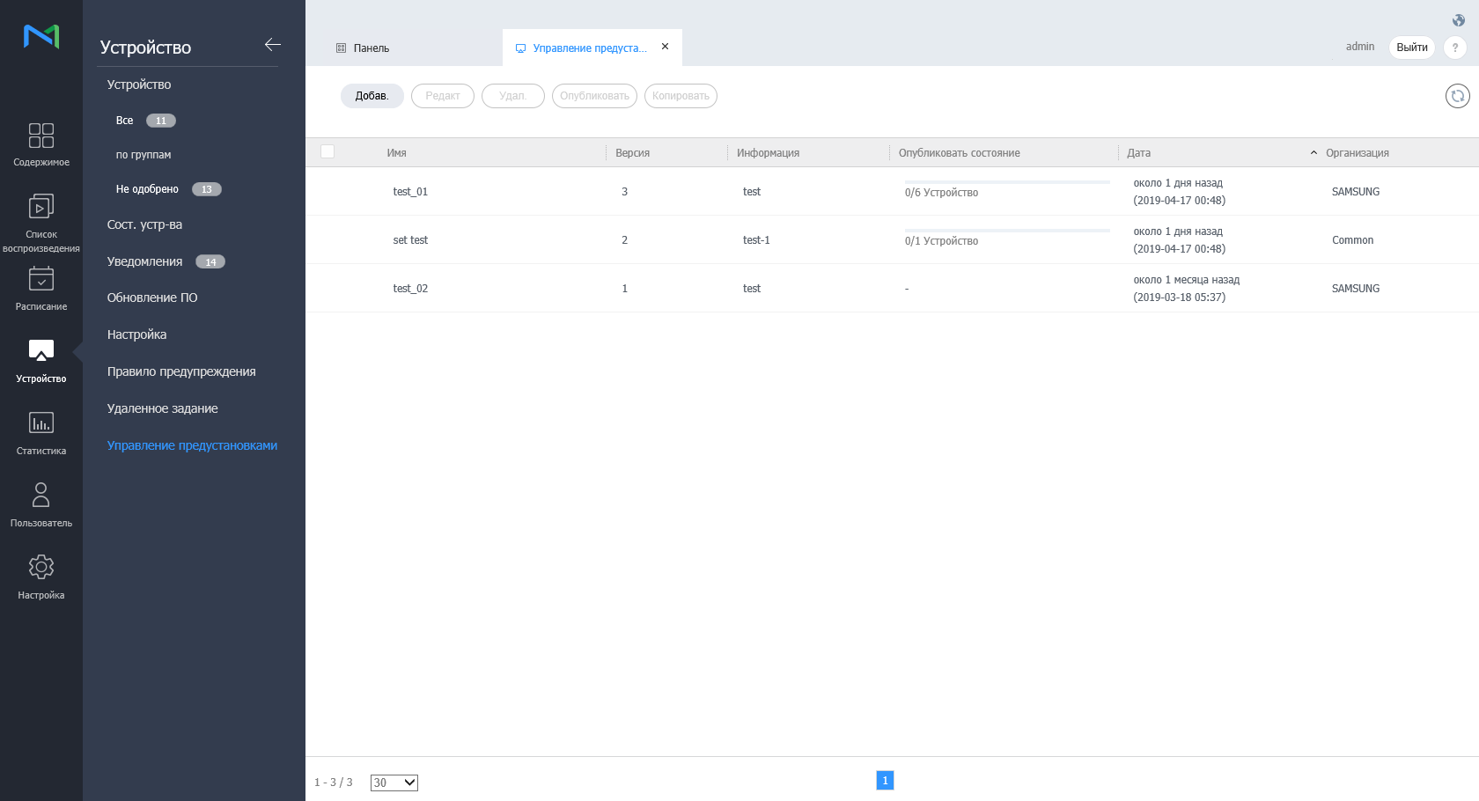Open Правило предупреждения menu item
Screen dimensions: 1479x801
181,371
